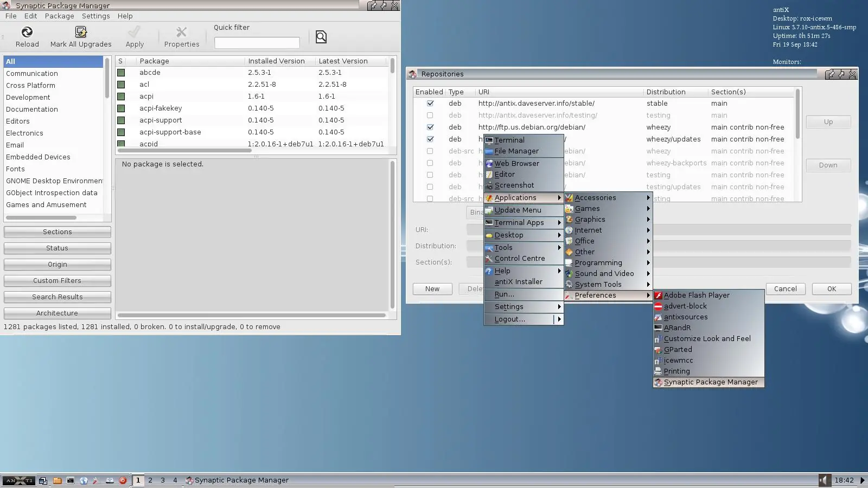Select the Communication category in list
Viewport: 868px width, 488px height.
[53, 74]
